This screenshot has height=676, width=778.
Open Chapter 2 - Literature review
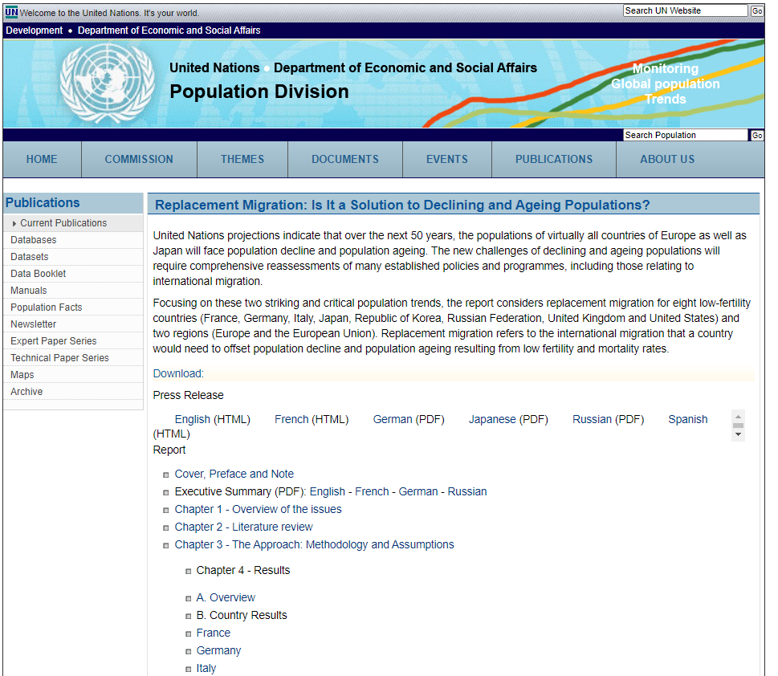pyautogui.click(x=243, y=527)
